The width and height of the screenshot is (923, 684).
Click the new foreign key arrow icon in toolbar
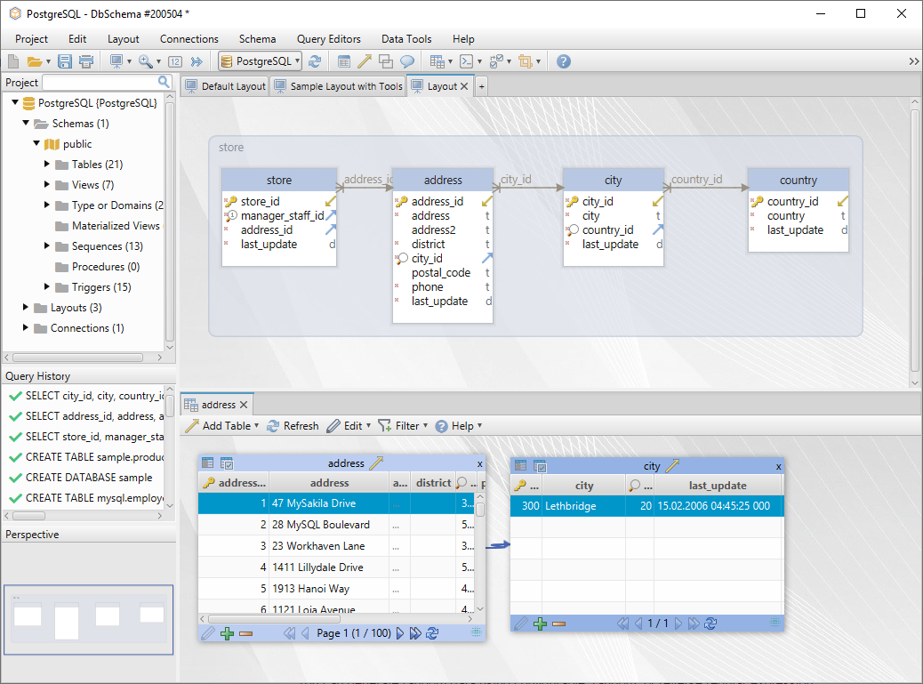[365, 61]
